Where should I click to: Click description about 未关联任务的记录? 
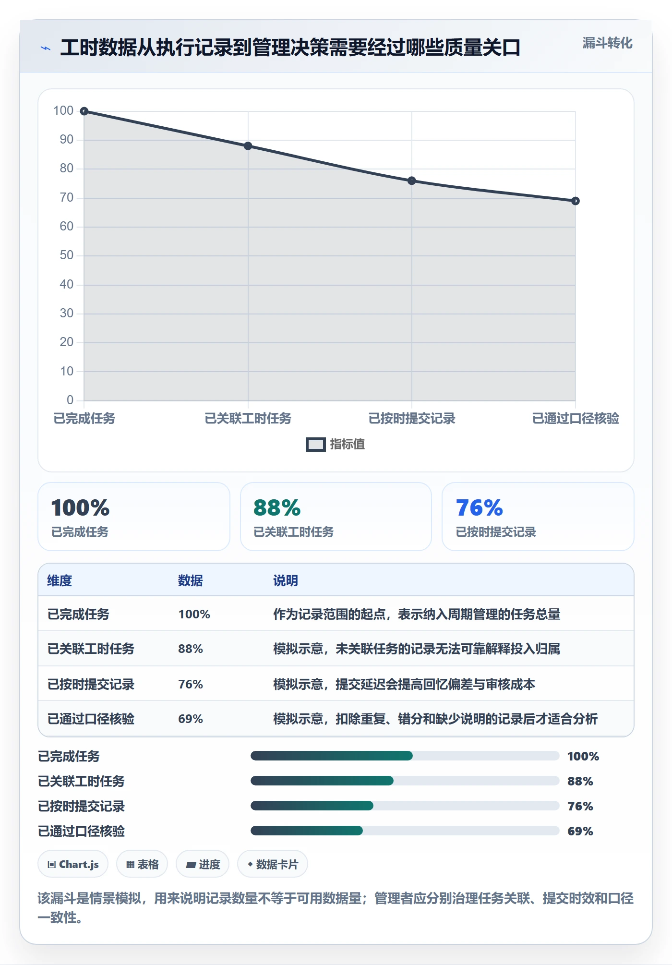coord(417,649)
